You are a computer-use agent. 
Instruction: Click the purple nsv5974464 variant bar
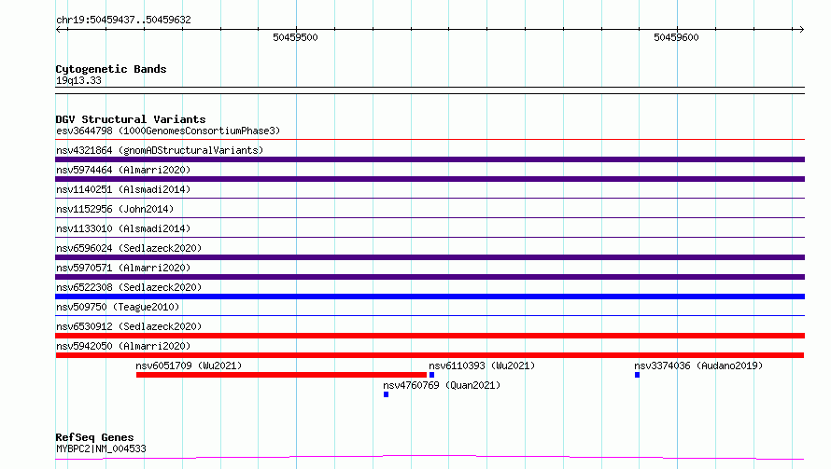[x=430, y=179]
